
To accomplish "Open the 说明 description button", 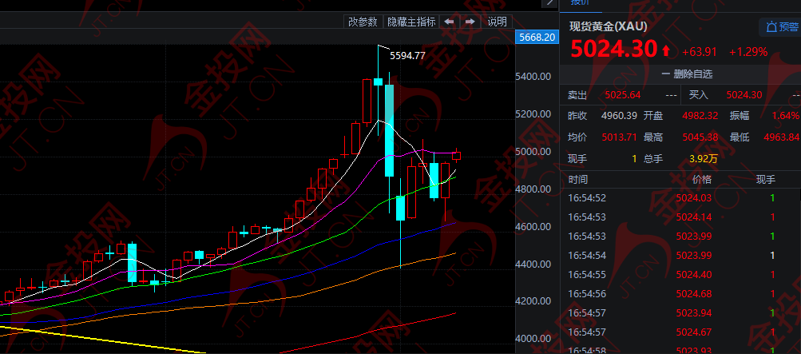I will (x=497, y=22).
